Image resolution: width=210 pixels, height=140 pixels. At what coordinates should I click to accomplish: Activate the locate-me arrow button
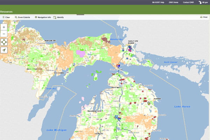coord(4,50)
